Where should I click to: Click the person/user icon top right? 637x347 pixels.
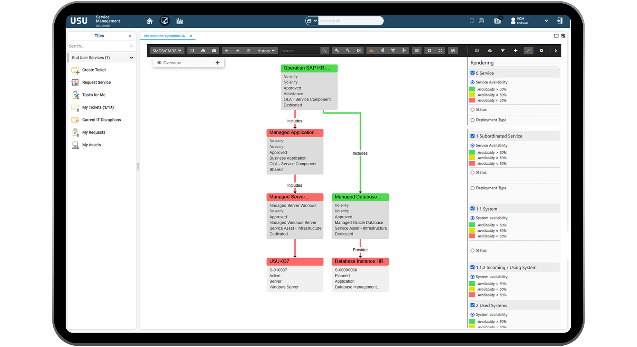tap(513, 20)
